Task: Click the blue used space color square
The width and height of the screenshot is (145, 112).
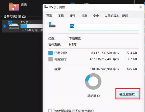Action: pyautogui.click(x=50, y=53)
